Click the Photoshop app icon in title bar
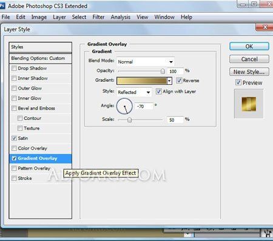 [2, 5]
